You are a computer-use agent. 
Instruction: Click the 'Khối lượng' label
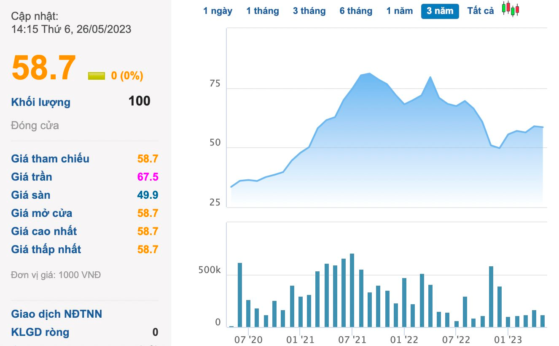click(x=41, y=102)
